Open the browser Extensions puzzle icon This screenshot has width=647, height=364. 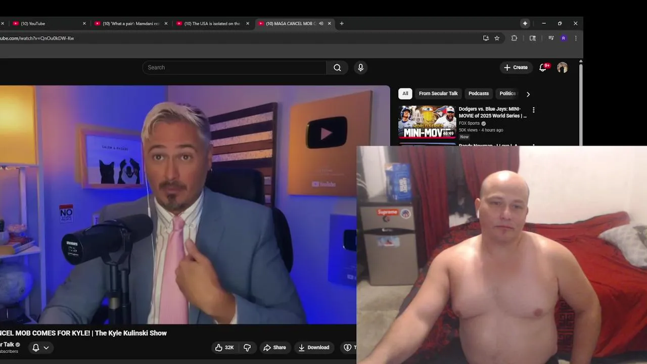click(515, 38)
